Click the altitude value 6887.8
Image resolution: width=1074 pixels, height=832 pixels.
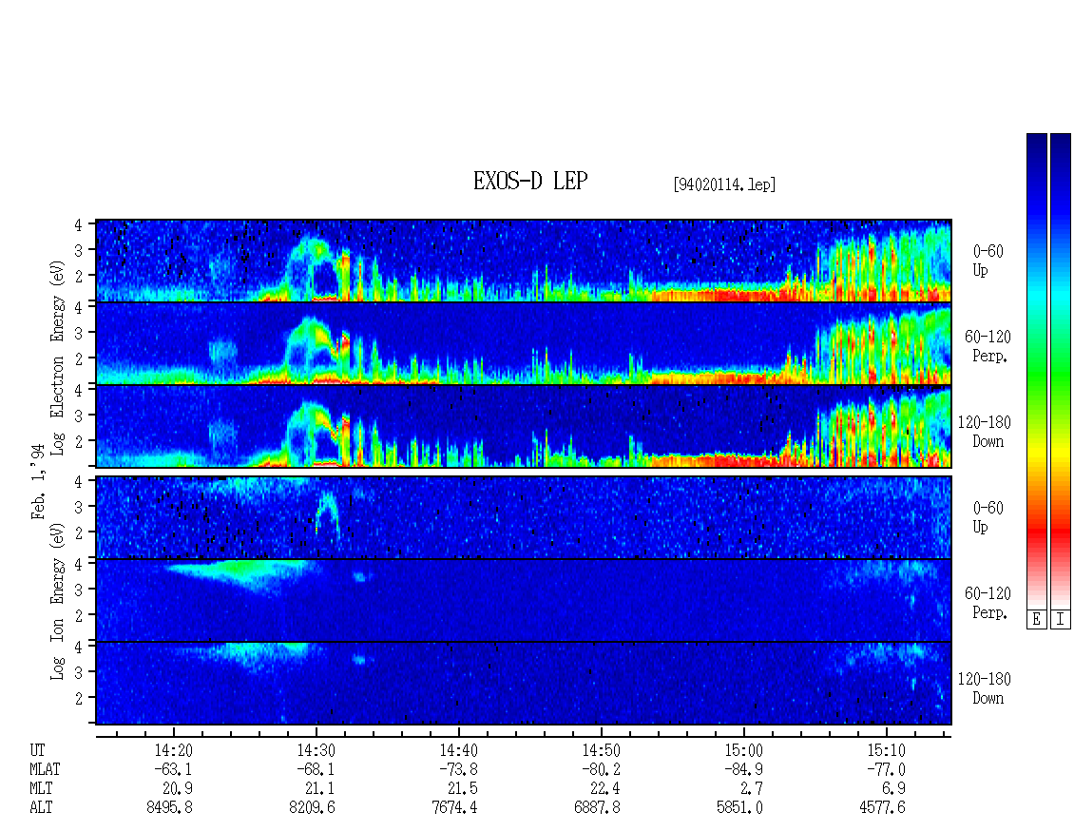pyautogui.click(x=597, y=807)
